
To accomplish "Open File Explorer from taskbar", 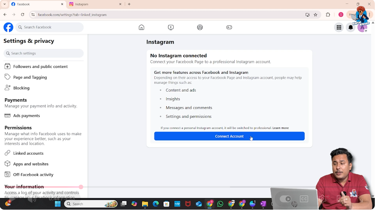I will click(x=145, y=204).
